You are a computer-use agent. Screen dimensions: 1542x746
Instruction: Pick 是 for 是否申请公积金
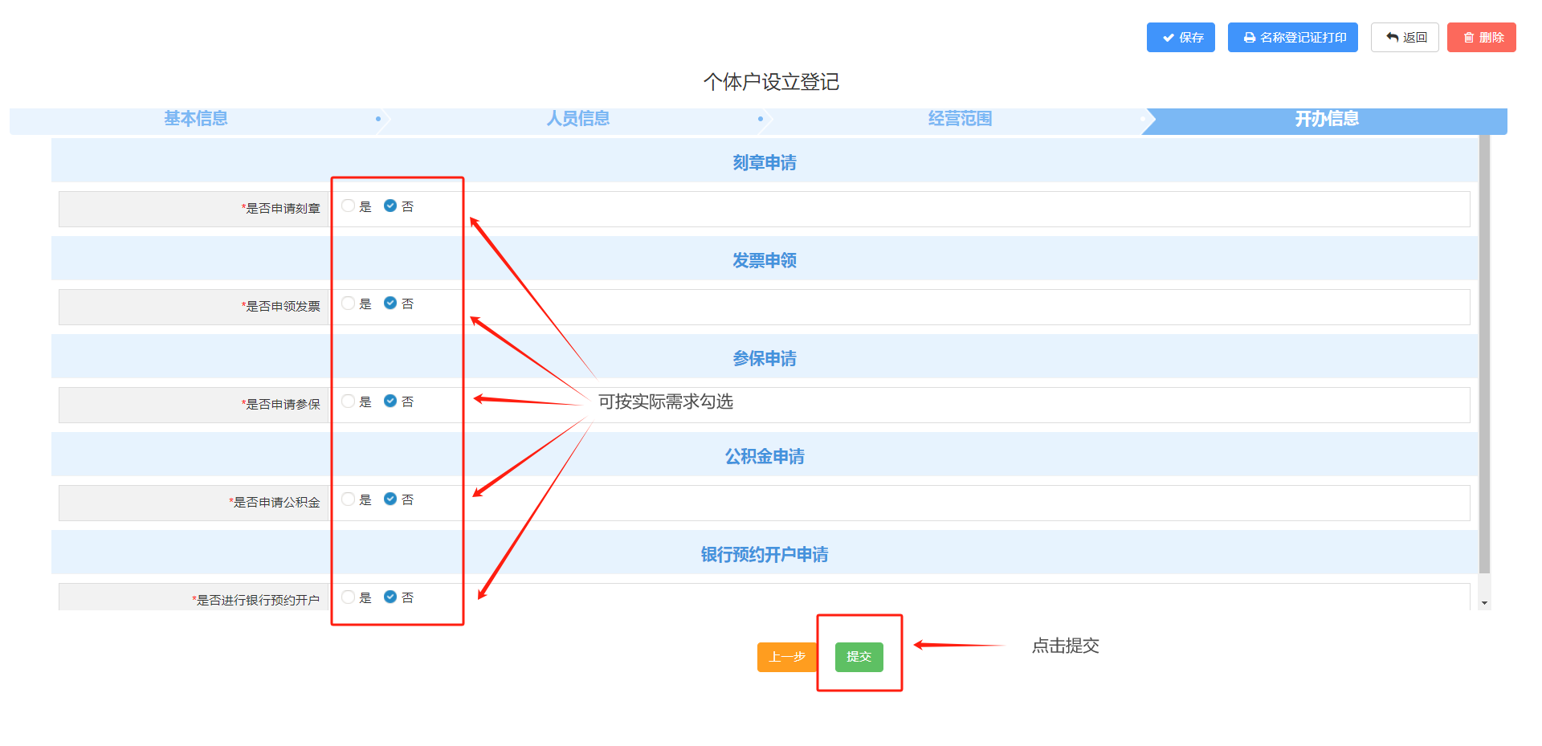(348, 499)
